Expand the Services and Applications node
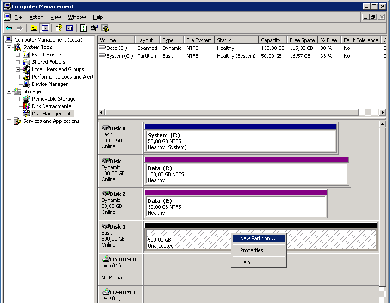The image size is (390, 303). pos(9,121)
